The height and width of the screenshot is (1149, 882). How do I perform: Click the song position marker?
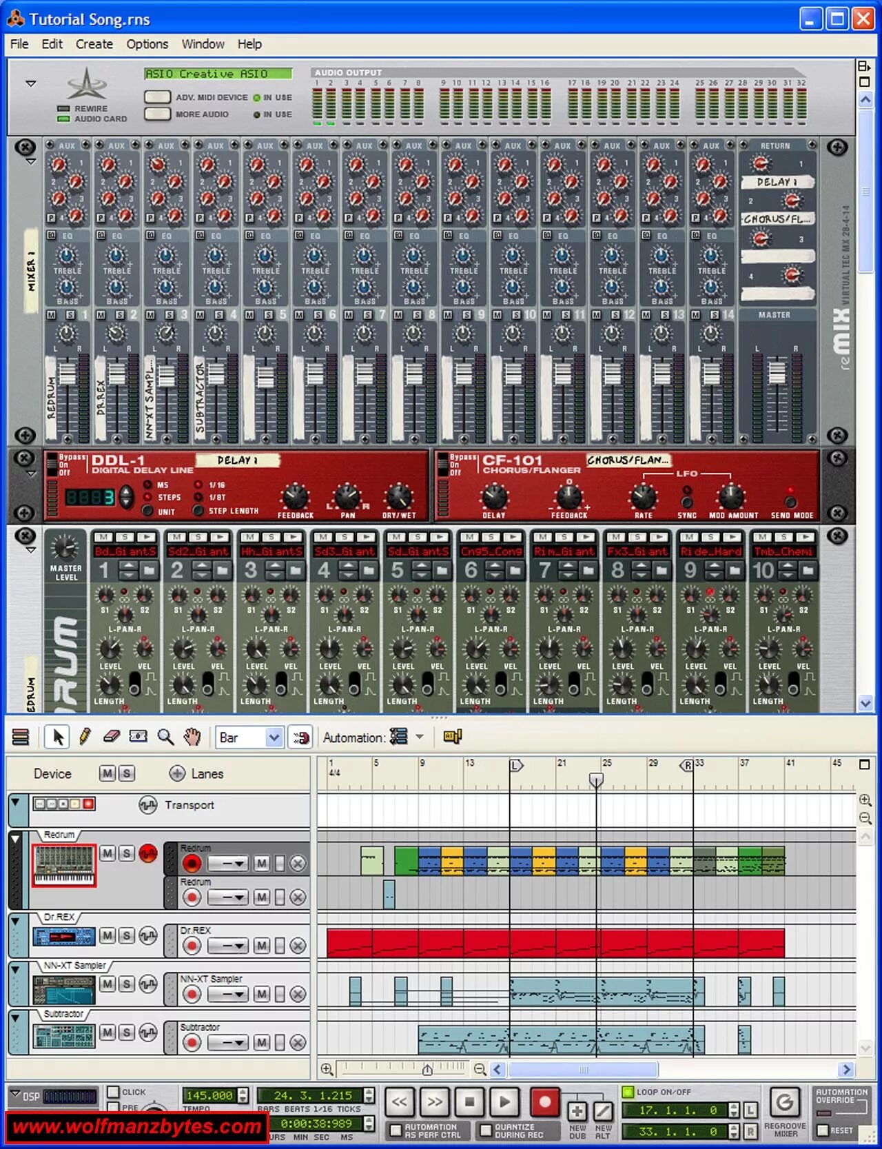click(x=596, y=780)
